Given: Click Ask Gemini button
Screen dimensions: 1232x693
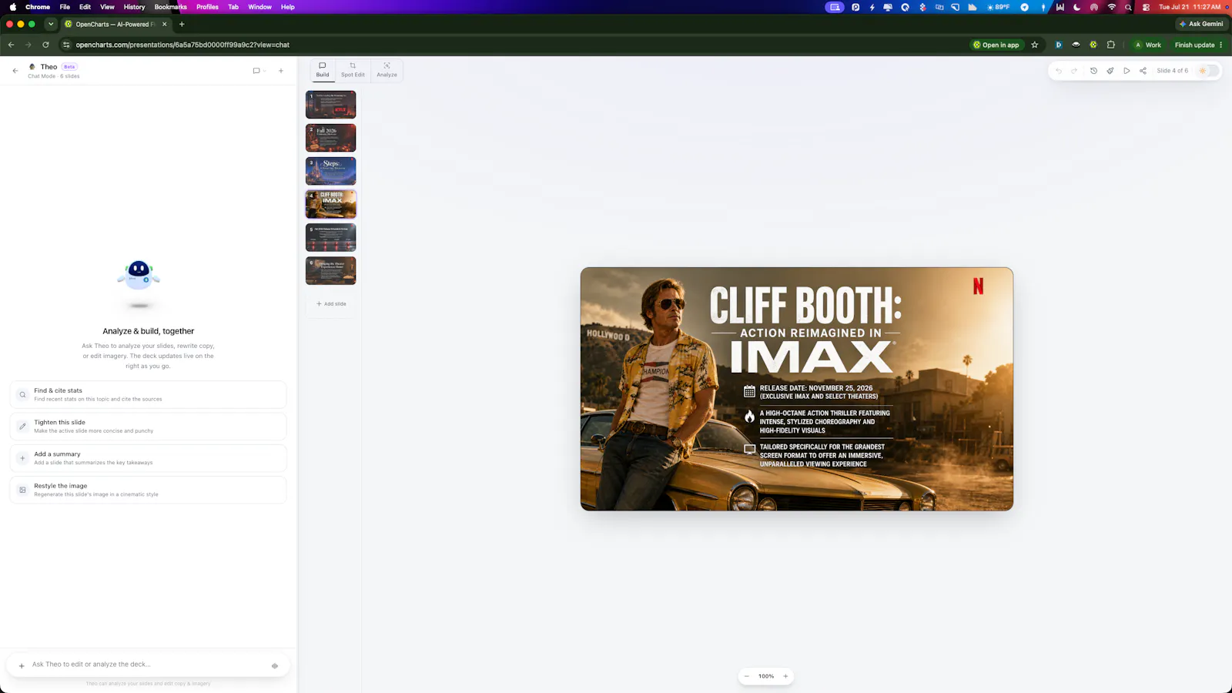Looking at the screenshot, I should [x=1201, y=24].
